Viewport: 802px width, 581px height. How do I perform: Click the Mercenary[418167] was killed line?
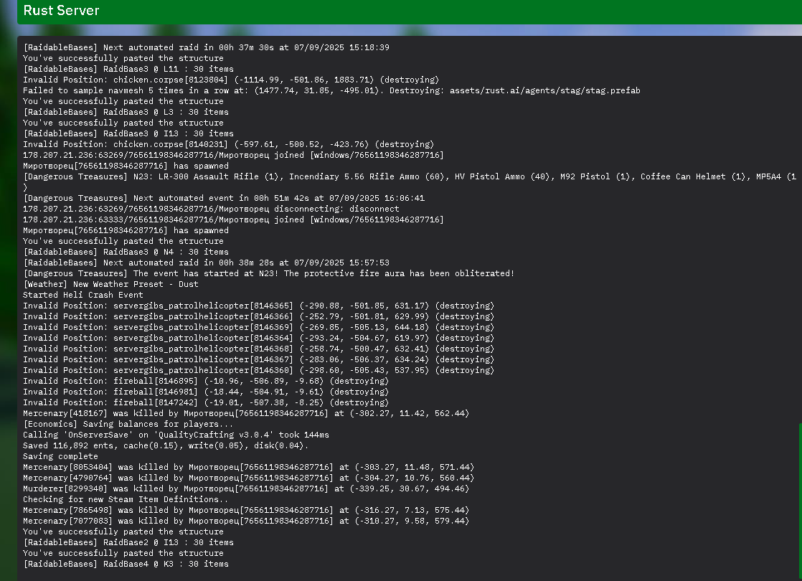click(x=246, y=412)
